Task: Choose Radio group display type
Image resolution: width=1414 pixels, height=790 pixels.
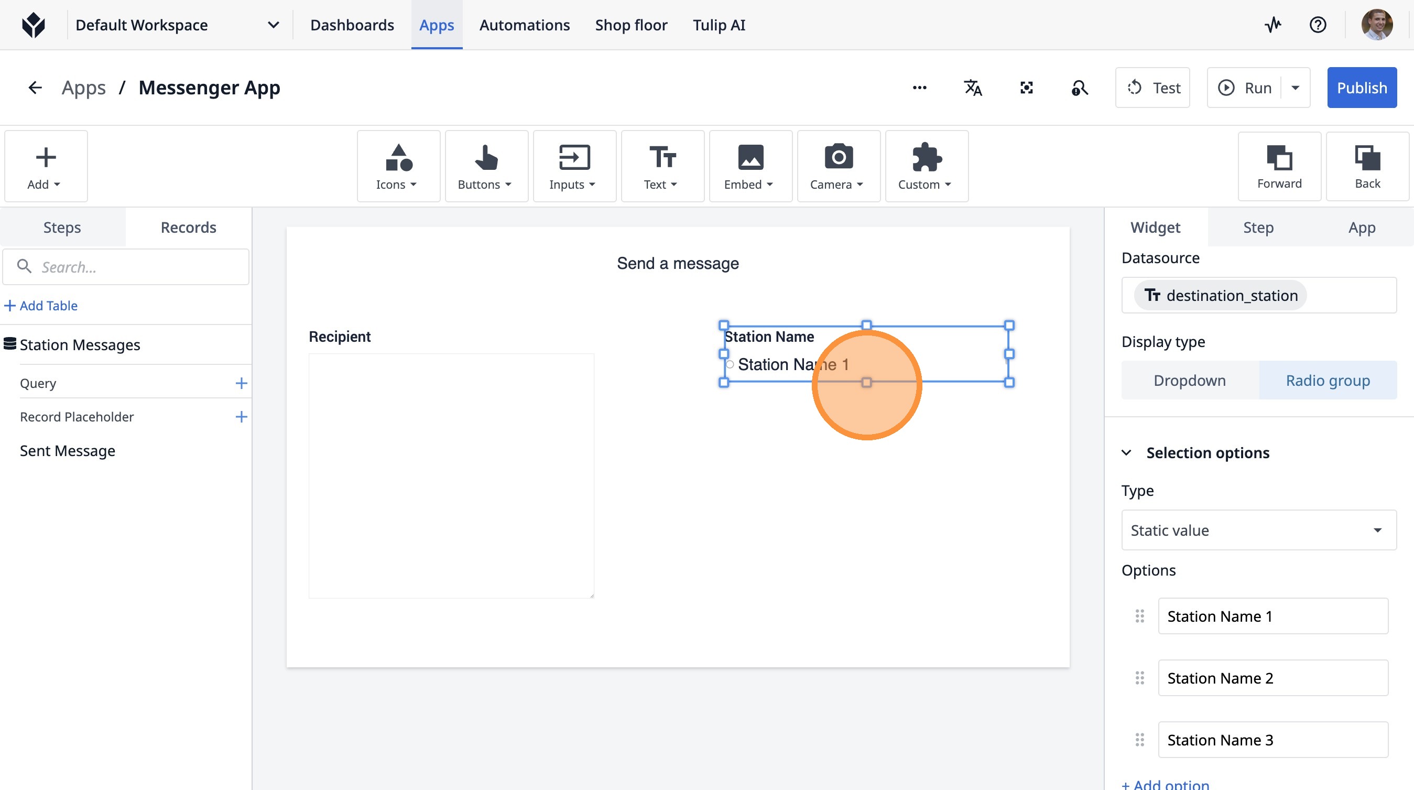Action: [x=1328, y=380]
